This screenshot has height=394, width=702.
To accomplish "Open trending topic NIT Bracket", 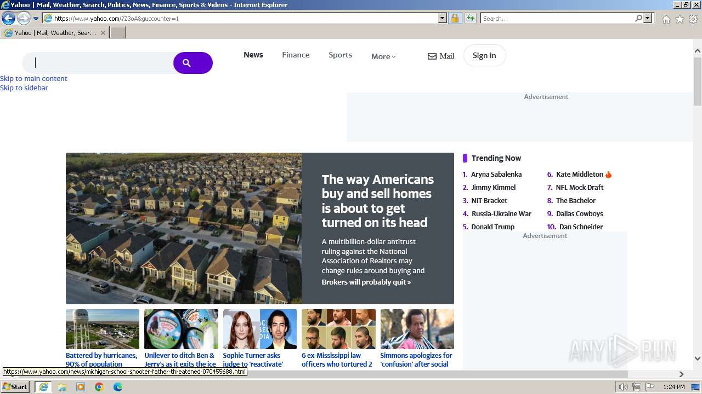I will point(489,201).
